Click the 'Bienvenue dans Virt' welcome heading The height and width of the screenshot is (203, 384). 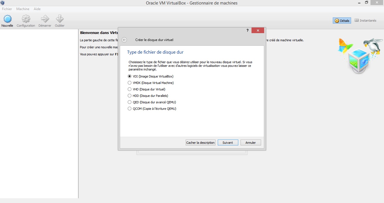[99, 33]
